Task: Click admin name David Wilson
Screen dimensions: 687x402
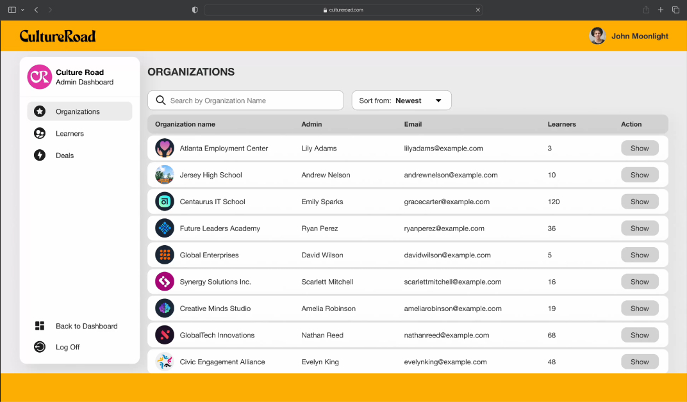Action: point(322,255)
